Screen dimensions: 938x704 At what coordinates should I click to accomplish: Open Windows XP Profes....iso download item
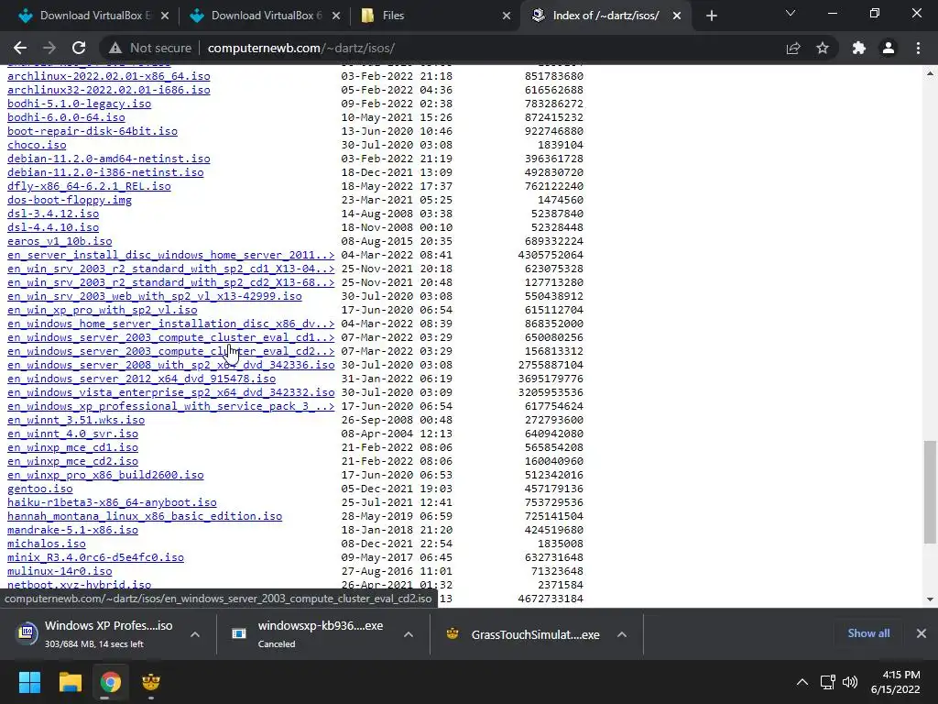[x=95, y=634]
